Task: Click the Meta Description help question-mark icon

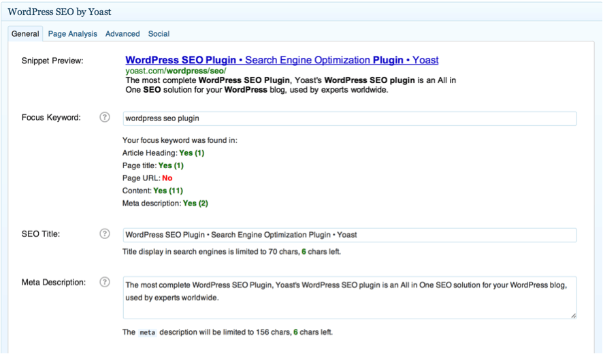Action: (x=104, y=282)
